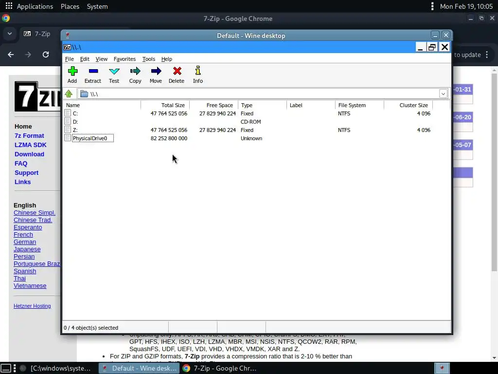The width and height of the screenshot is (498, 374).
Task: Sort by the Total Size column header
Action: point(165,105)
